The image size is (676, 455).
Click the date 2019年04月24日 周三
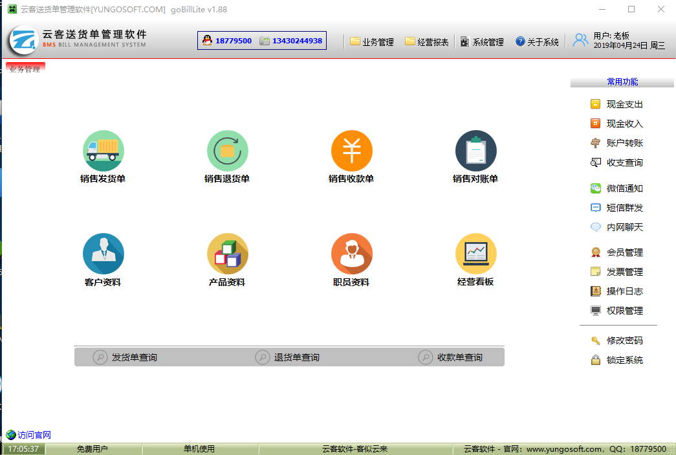[629, 45]
